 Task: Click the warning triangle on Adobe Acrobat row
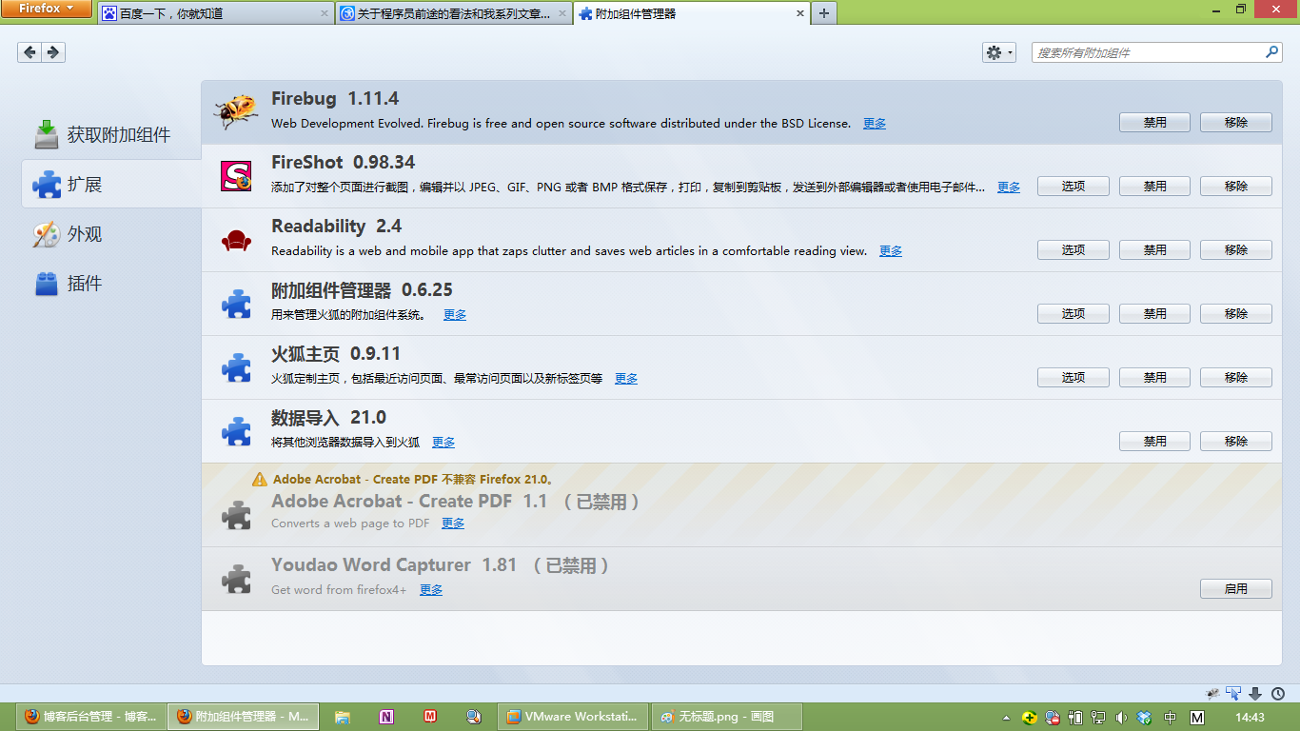(260, 479)
